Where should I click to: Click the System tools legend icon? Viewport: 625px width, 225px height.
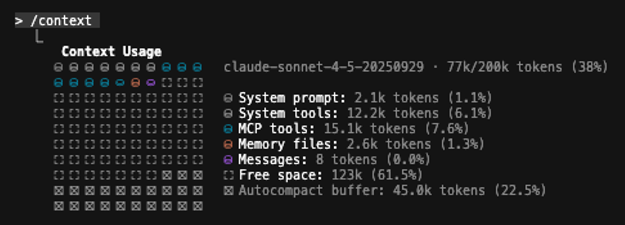(x=228, y=114)
